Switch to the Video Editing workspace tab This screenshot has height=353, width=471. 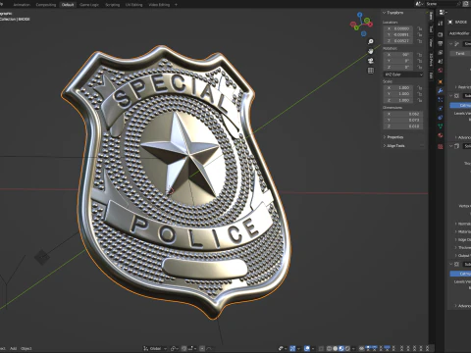(x=159, y=5)
